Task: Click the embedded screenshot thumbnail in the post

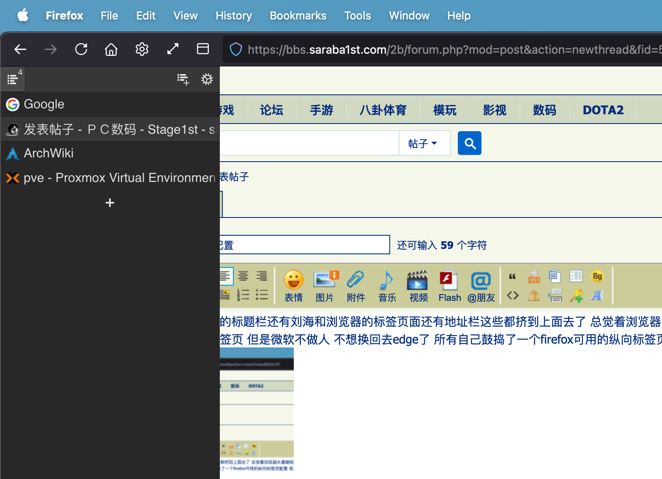Action: coord(257,410)
